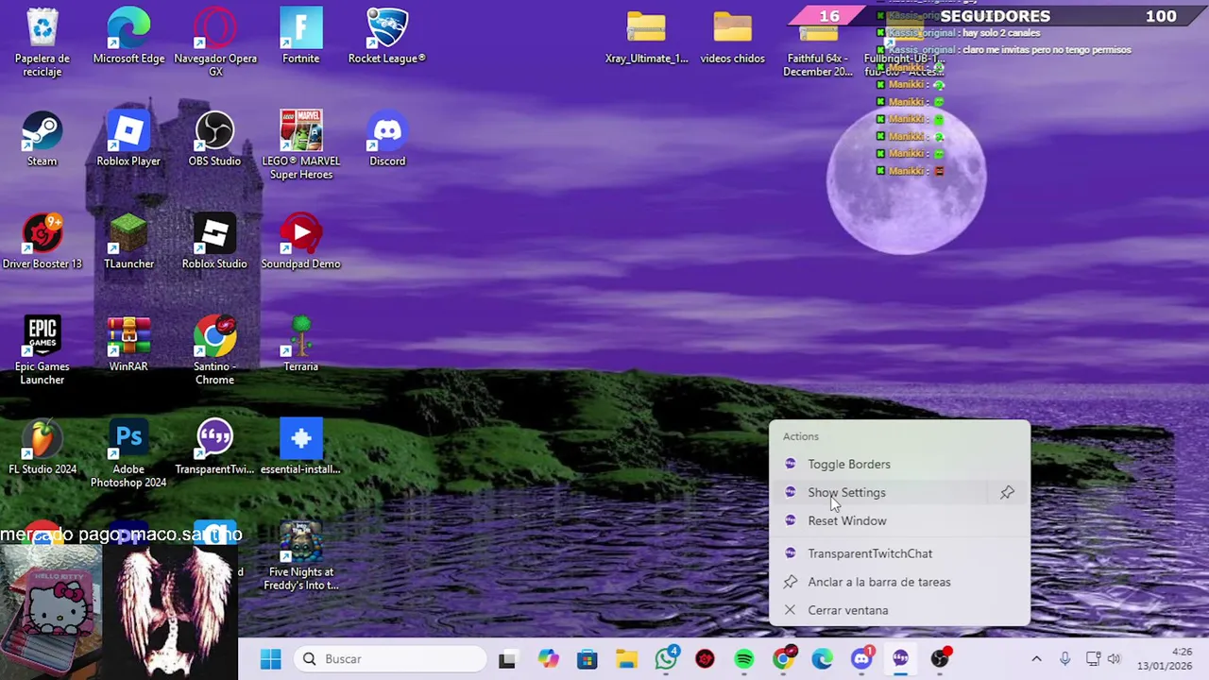Select the Discord desktop icon
The image size is (1209, 680).
tap(387, 140)
